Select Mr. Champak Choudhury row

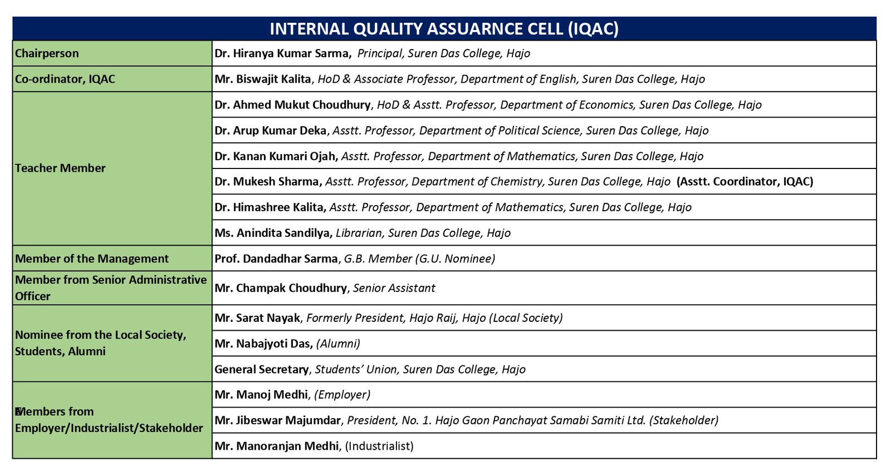[325, 288]
